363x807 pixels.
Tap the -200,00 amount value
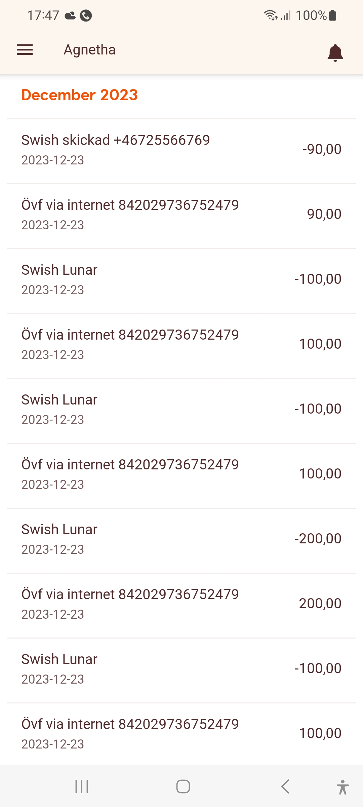[x=318, y=539]
